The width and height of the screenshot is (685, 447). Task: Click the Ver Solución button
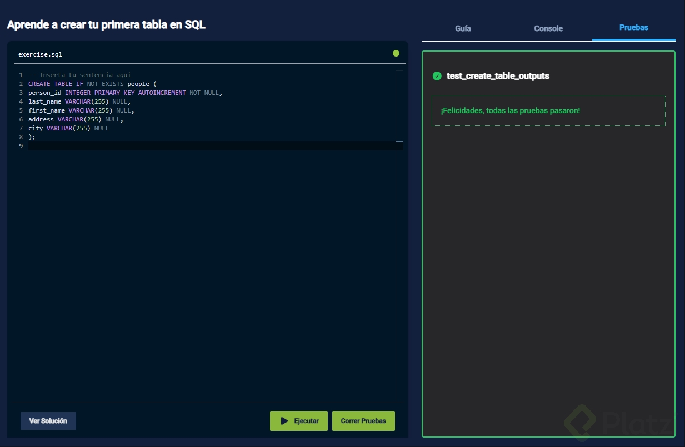pos(48,421)
